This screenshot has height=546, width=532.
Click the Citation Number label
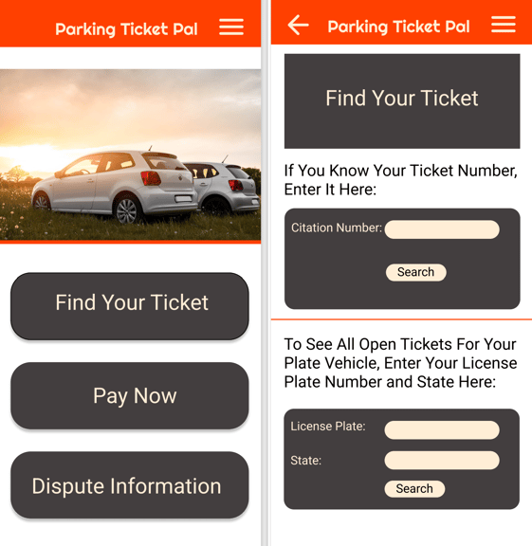tap(337, 227)
